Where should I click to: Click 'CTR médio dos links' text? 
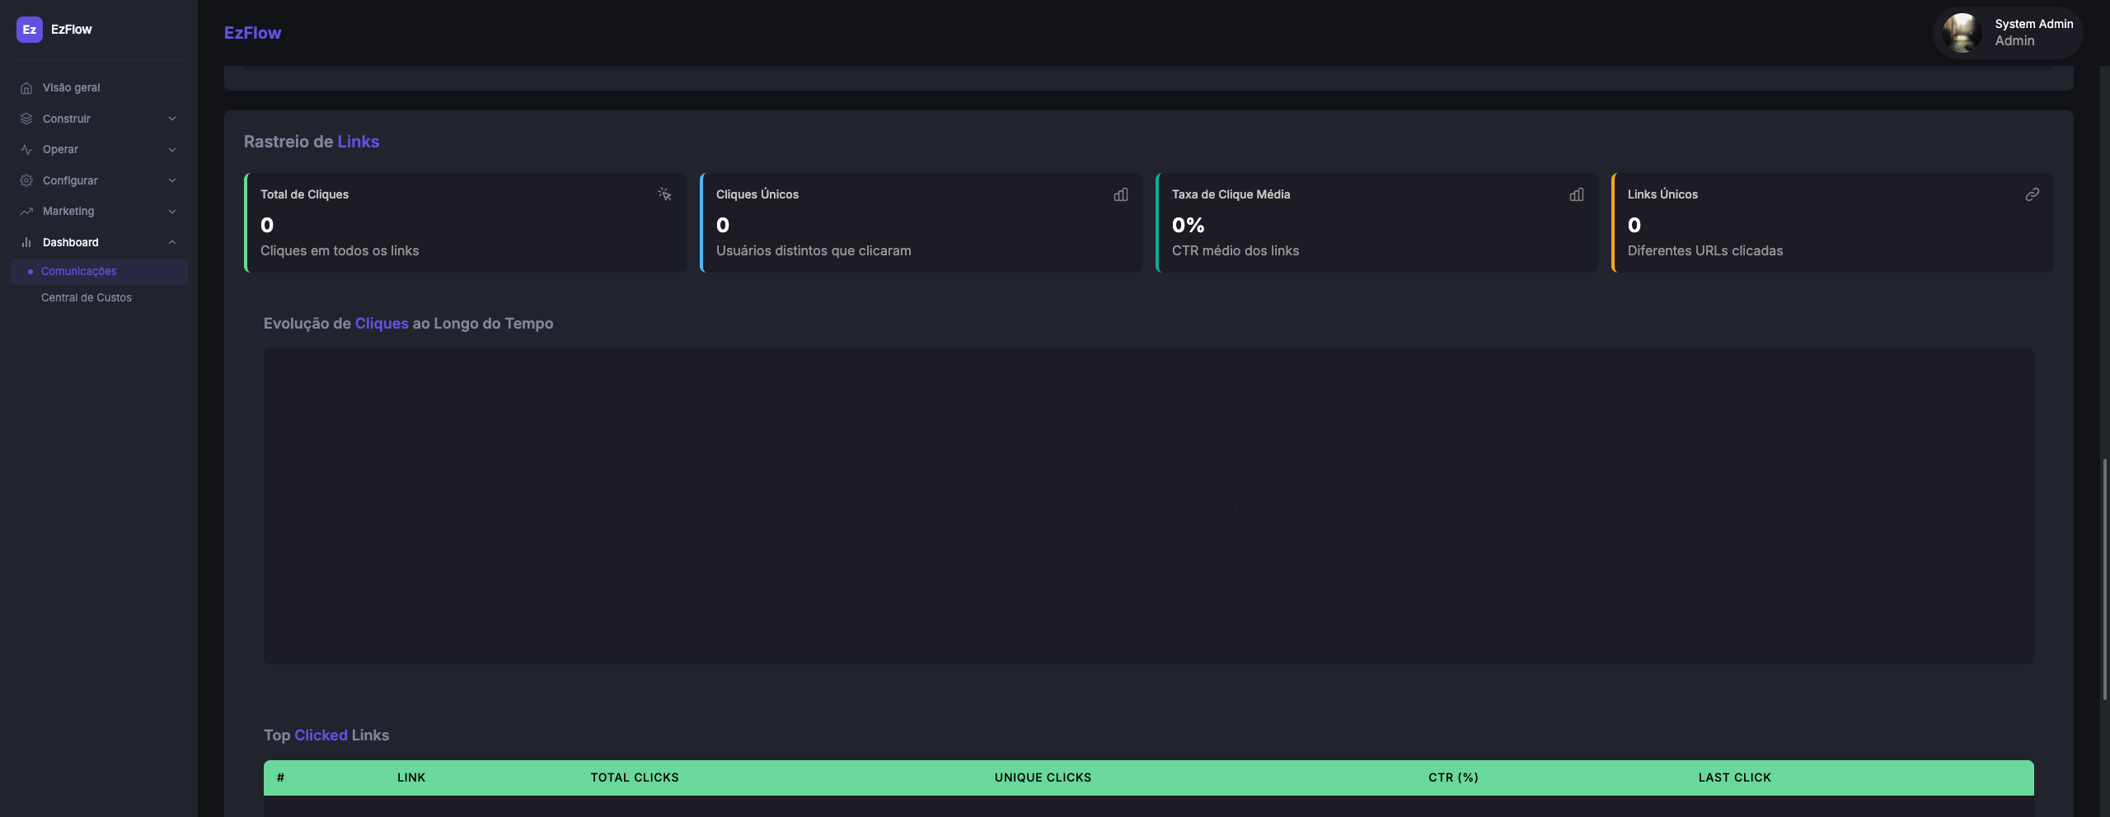1236,250
